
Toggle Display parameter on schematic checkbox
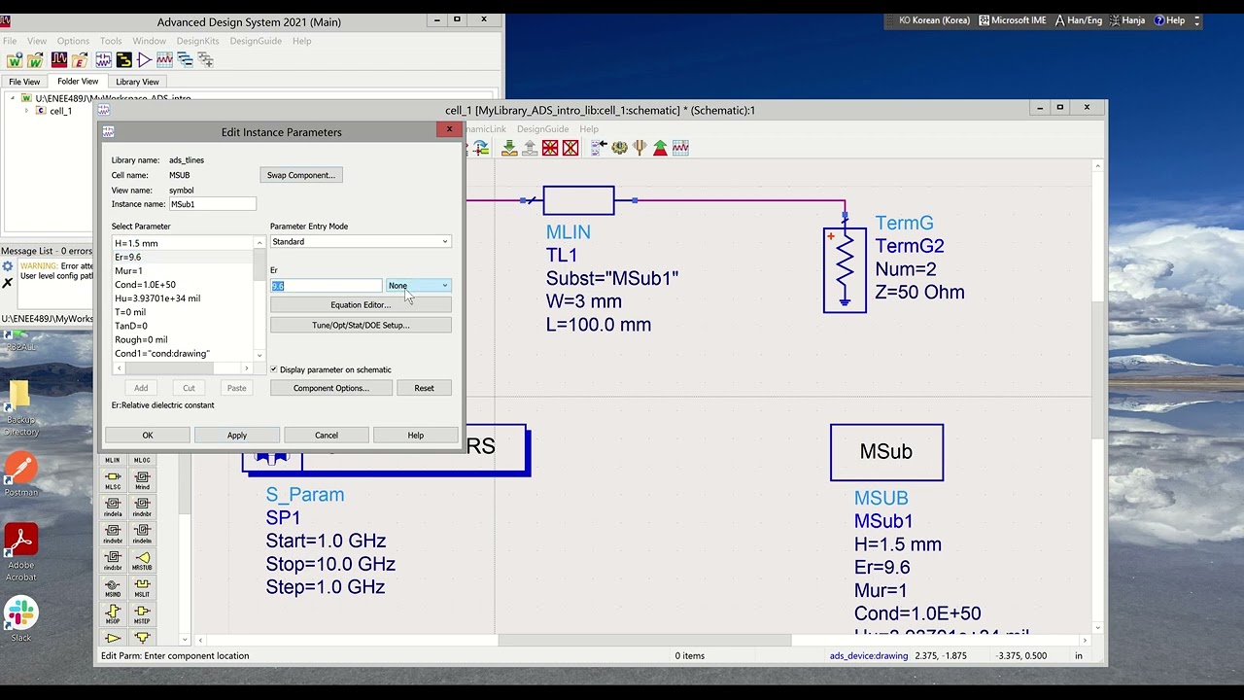click(x=274, y=369)
